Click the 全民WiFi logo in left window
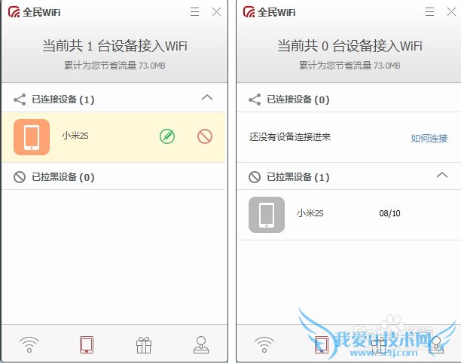The height and width of the screenshot is (364, 461). (35, 12)
